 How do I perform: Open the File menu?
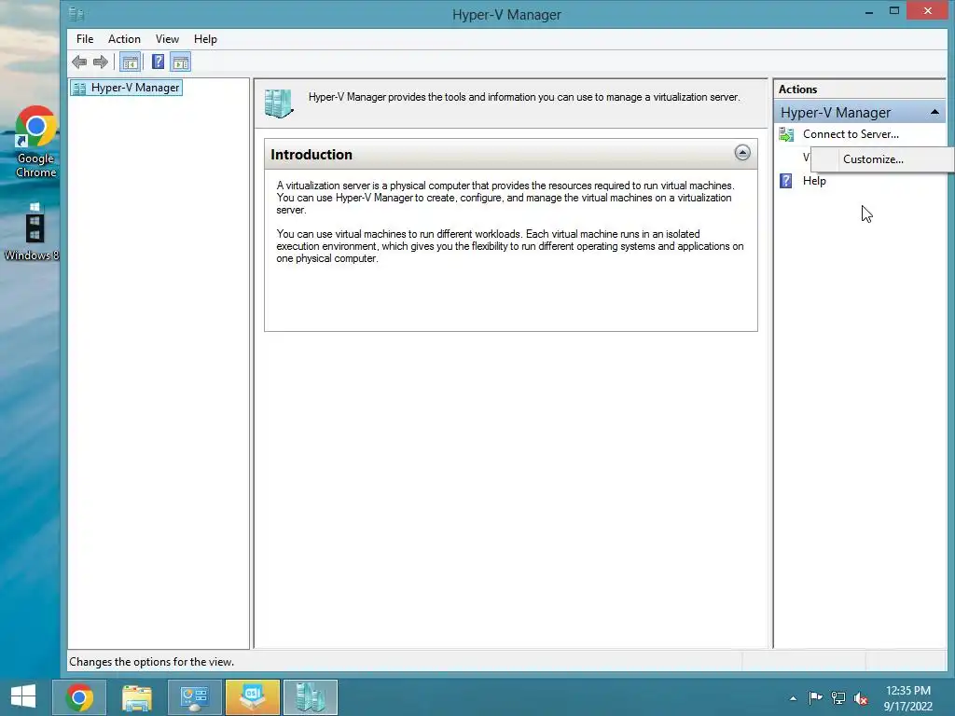click(85, 39)
